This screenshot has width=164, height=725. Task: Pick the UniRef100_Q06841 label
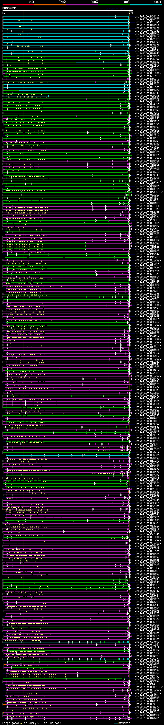[147, 93]
